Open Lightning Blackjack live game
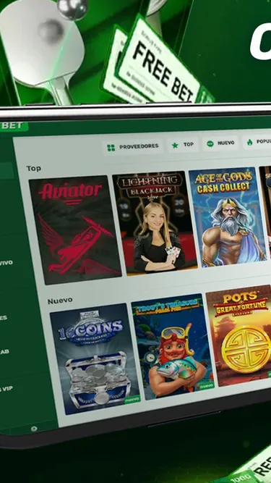This screenshot has width=271, height=483. [x=155, y=223]
